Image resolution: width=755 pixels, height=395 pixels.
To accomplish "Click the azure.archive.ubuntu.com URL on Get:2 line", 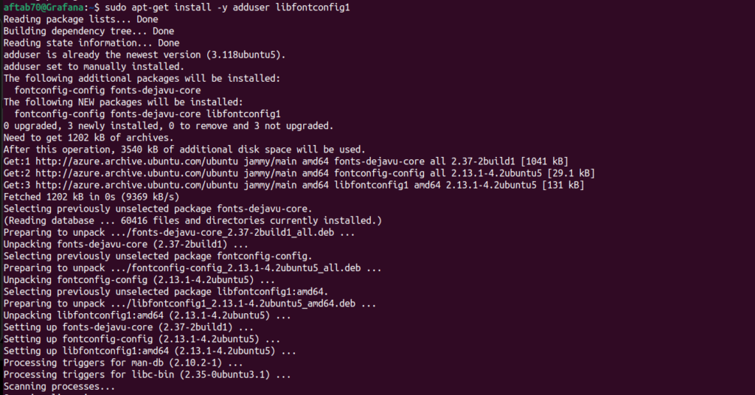I will coord(136,173).
